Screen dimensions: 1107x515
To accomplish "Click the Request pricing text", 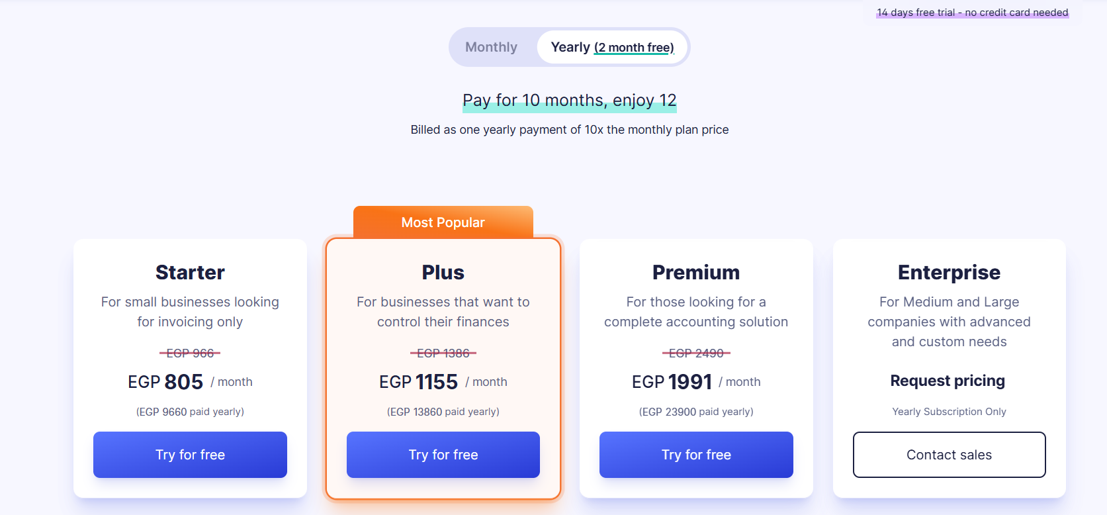I will click(948, 381).
